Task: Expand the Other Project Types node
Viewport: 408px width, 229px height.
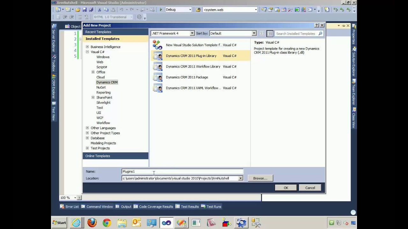Action: 87,133
